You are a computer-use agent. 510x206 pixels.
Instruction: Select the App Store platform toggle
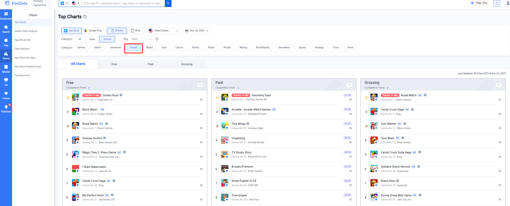(x=71, y=31)
